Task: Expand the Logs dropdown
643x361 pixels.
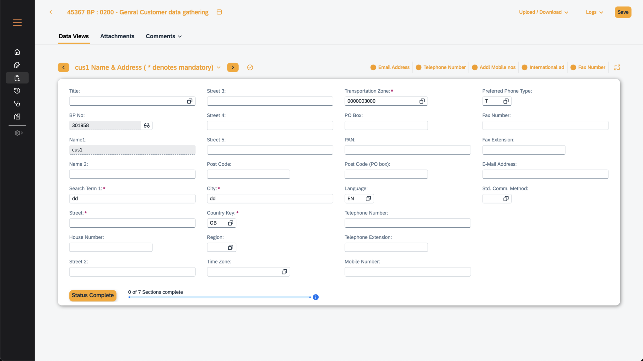Action: (594, 12)
